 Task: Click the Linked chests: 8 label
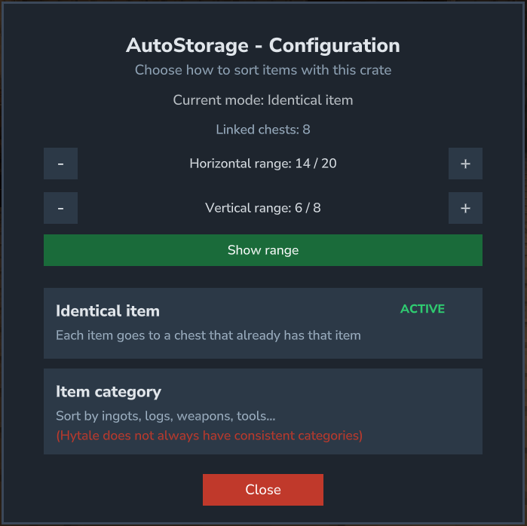click(262, 130)
